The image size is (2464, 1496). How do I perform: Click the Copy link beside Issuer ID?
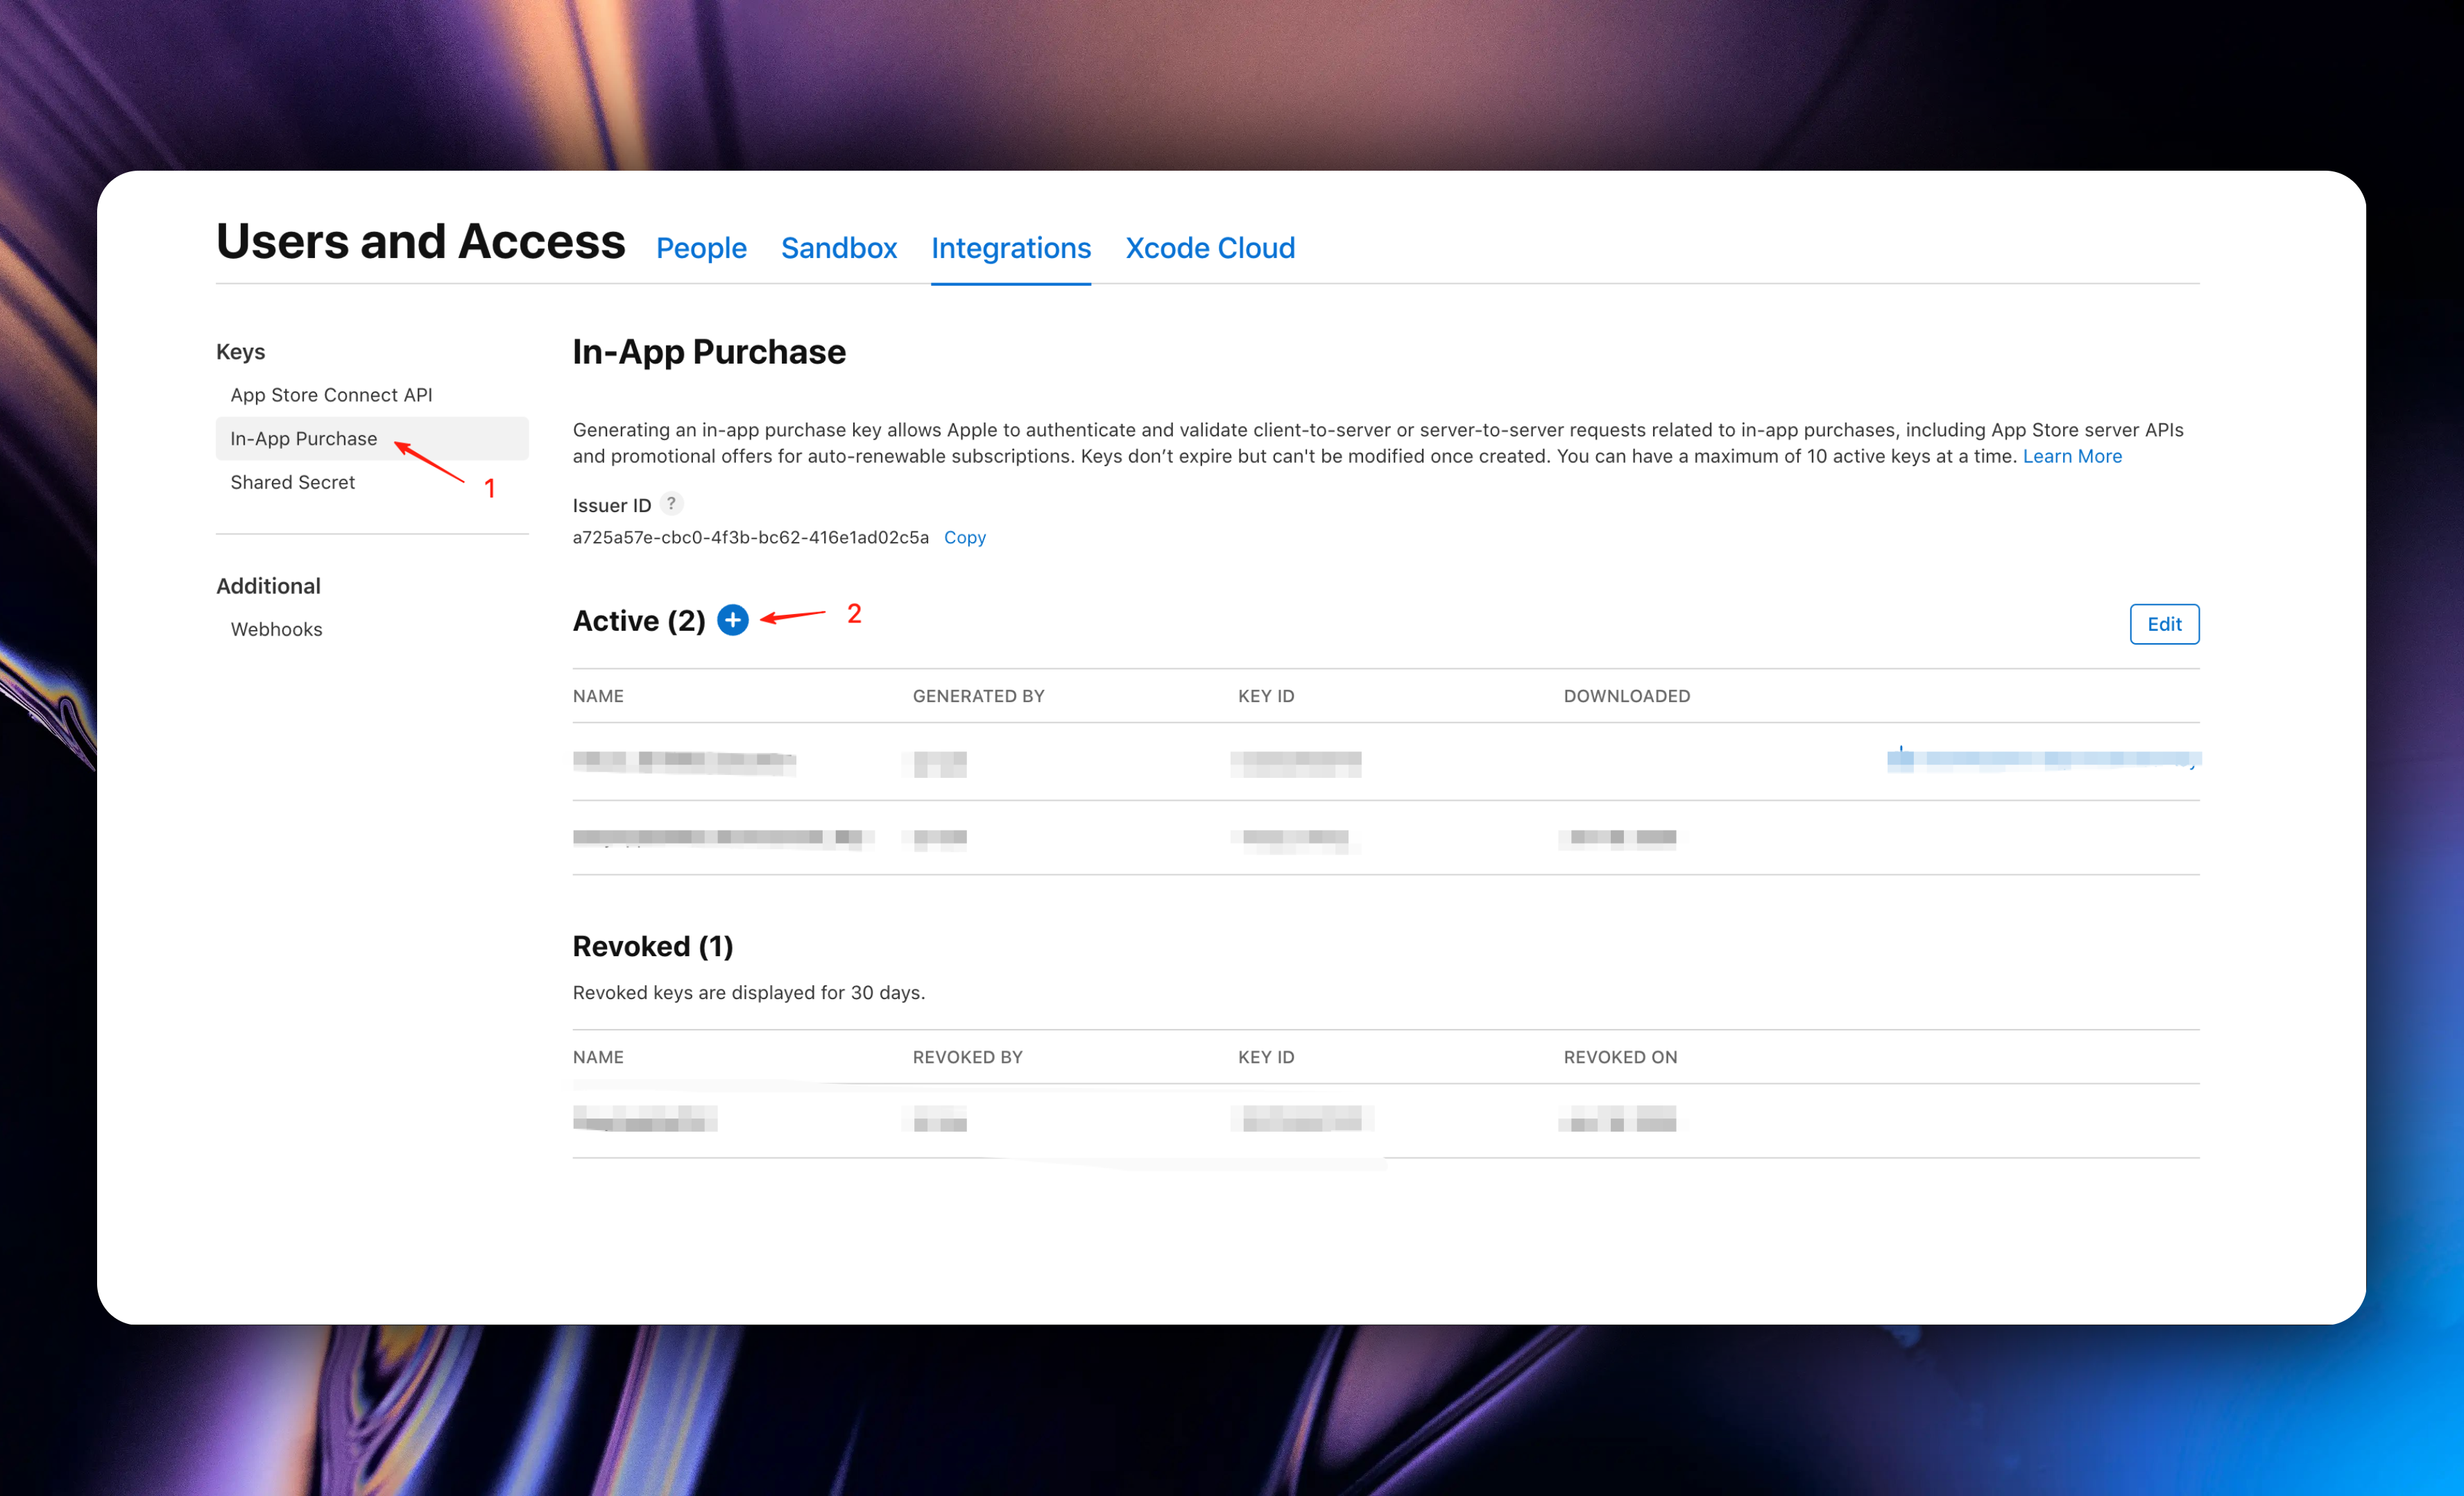click(x=964, y=537)
